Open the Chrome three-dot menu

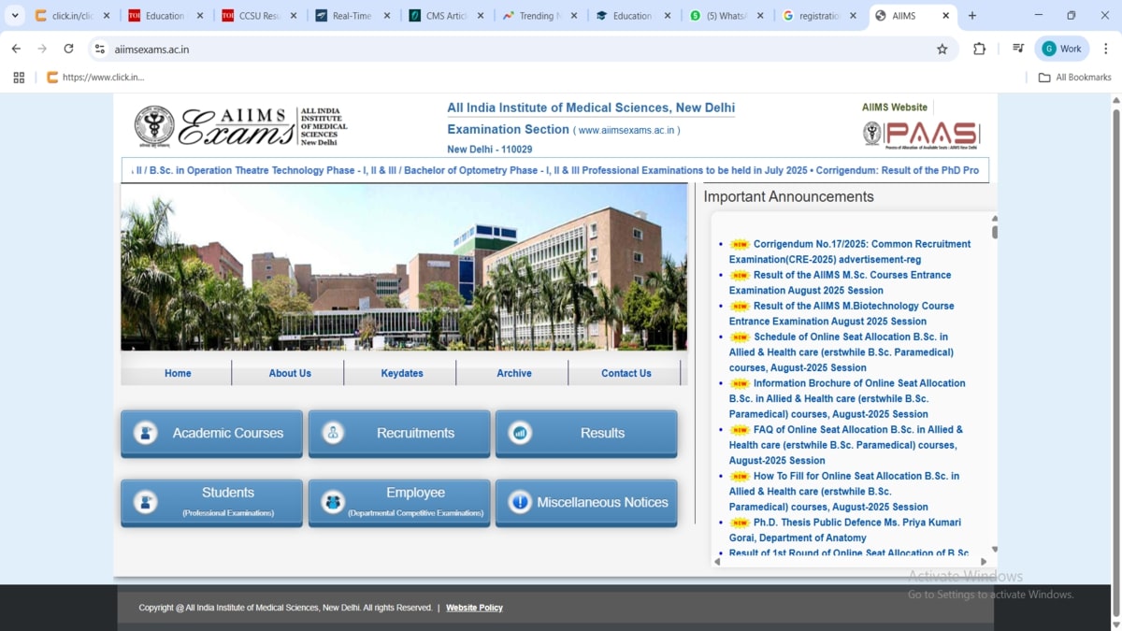pyautogui.click(x=1105, y=49)
